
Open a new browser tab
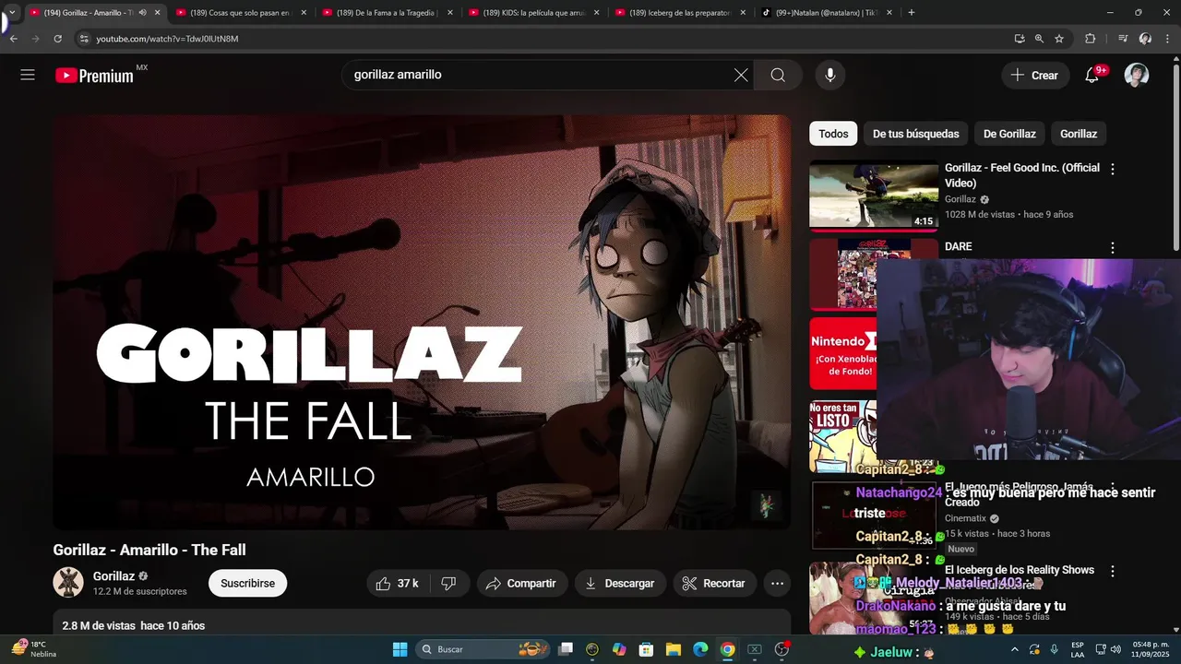(912, 13)
